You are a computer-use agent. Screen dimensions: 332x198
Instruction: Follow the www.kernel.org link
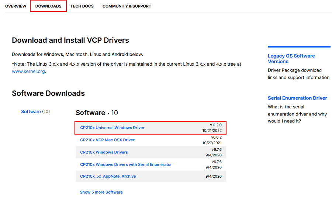pos(28,72)
